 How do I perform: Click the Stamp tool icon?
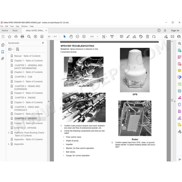[141, 37]
